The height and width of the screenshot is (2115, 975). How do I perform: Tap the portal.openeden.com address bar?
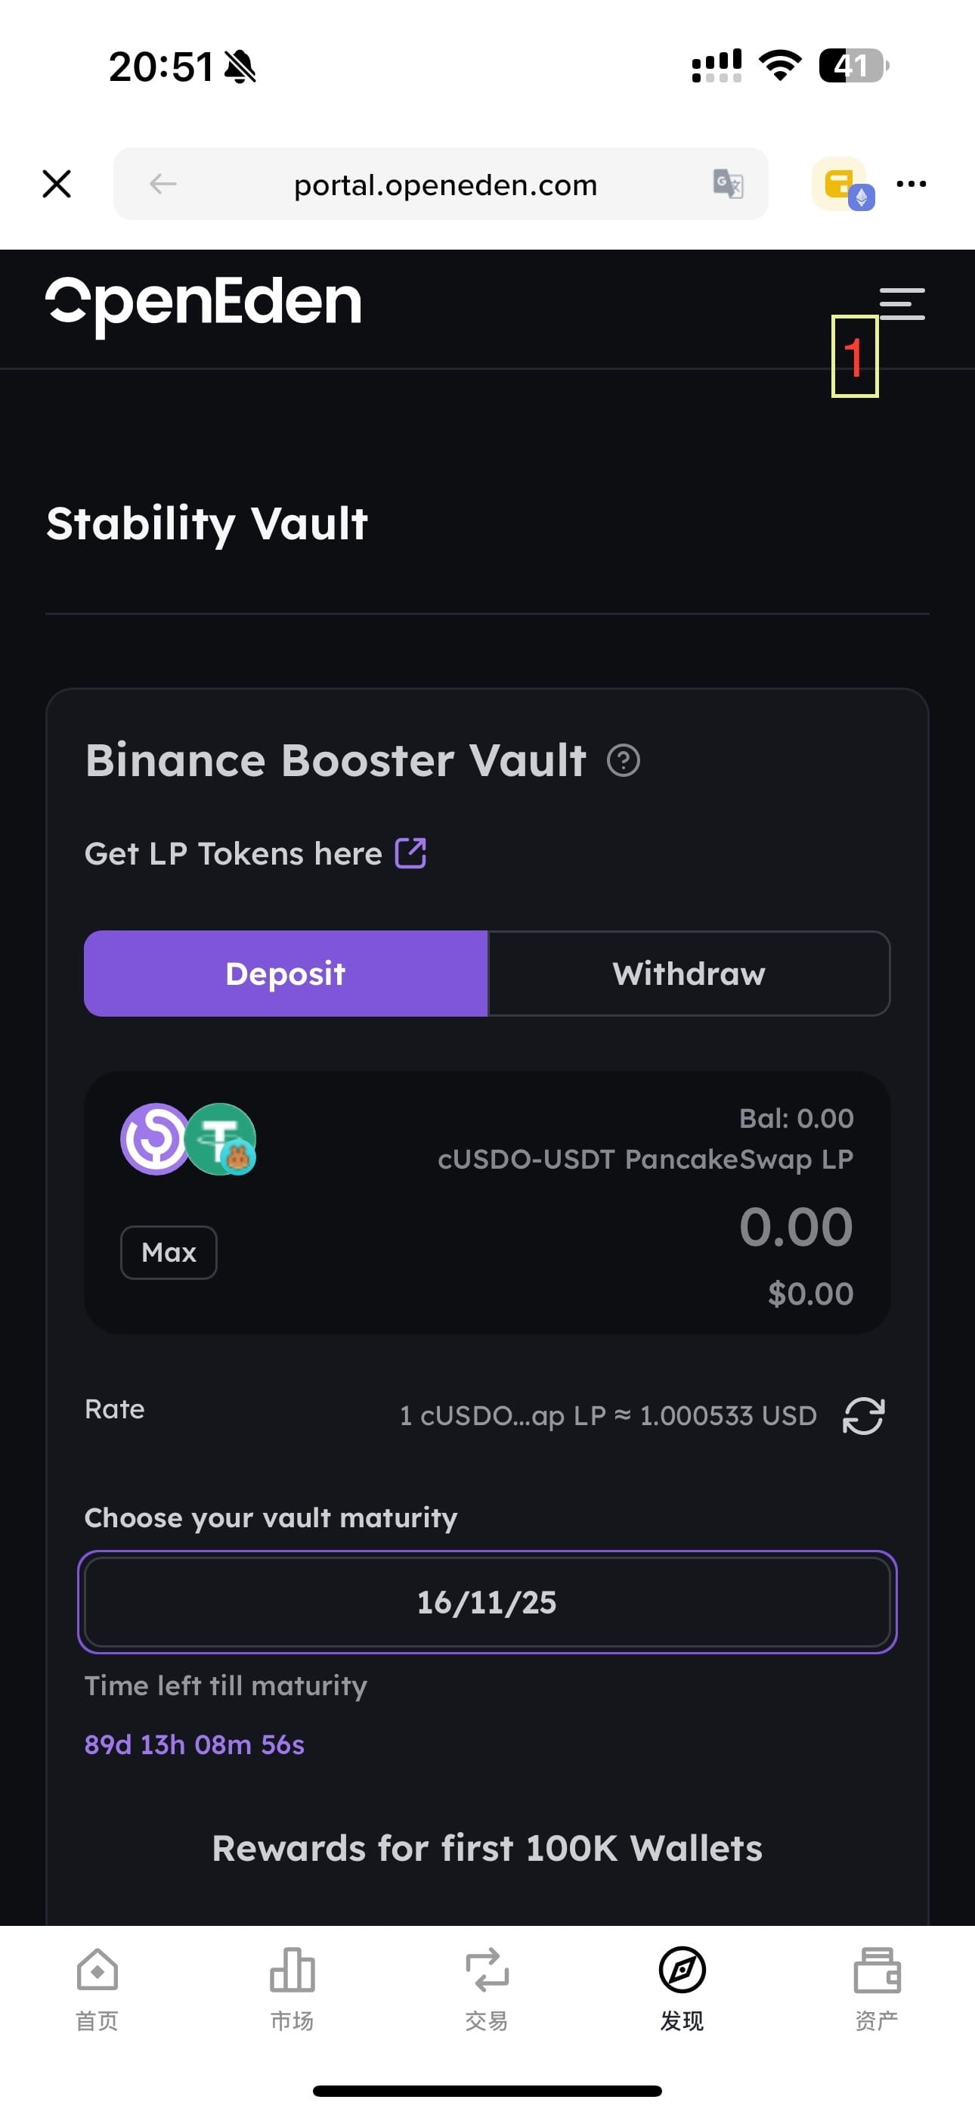point(445,184)
